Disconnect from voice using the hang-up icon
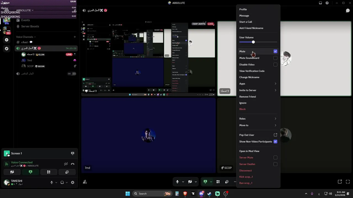Screen dimensions: 353x198 point(73,164)
